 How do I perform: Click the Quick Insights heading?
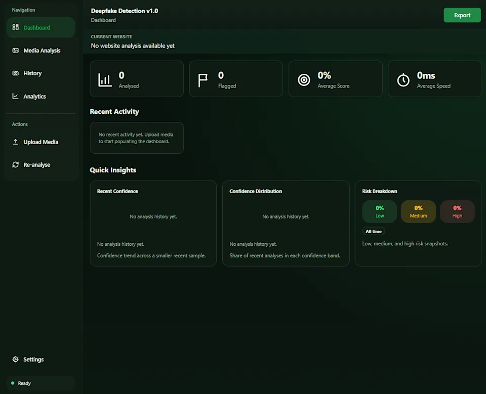click(x=113, y=170)
